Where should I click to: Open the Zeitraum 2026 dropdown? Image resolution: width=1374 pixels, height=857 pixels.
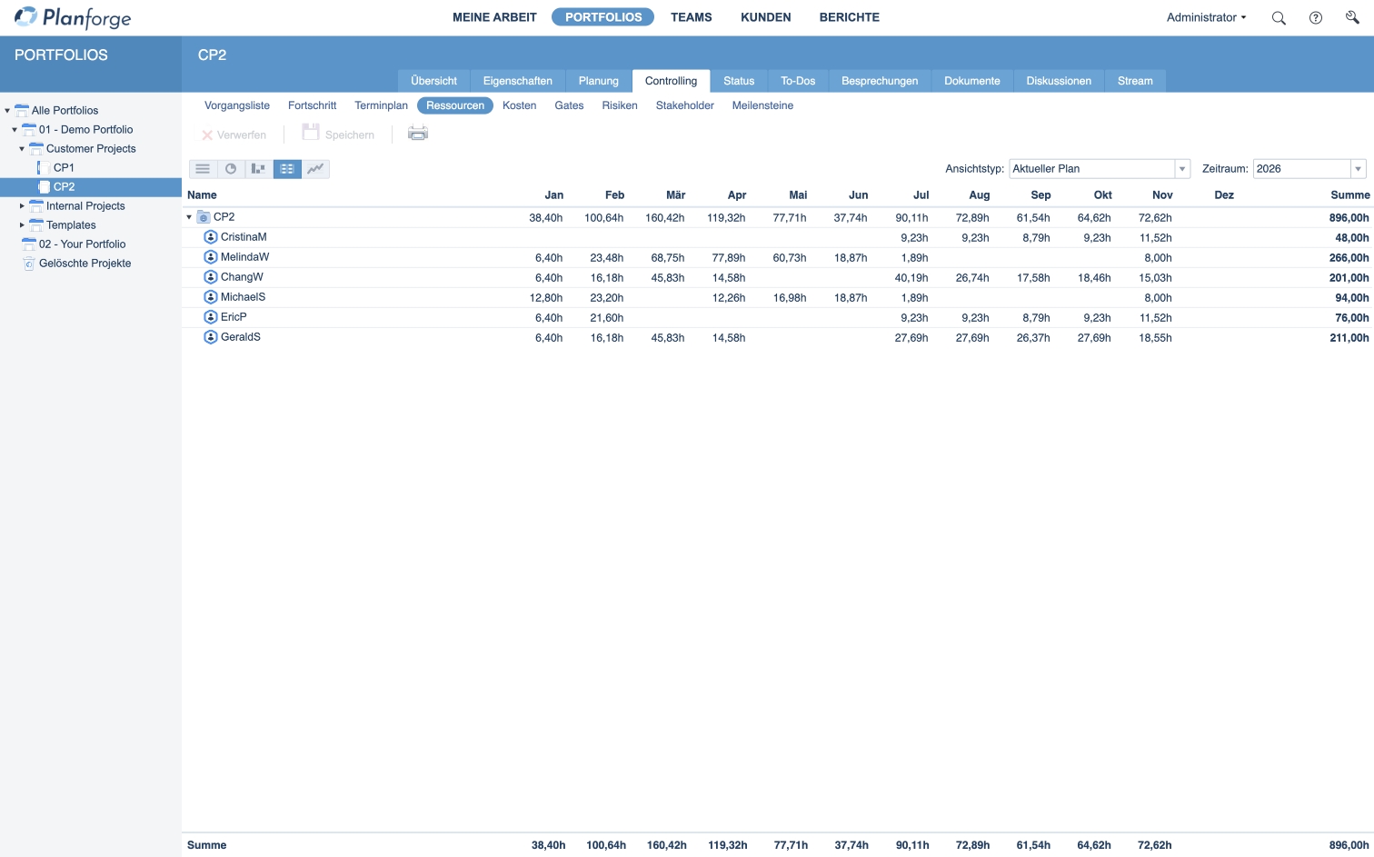pyautogui.click(x=1359, y=168)
